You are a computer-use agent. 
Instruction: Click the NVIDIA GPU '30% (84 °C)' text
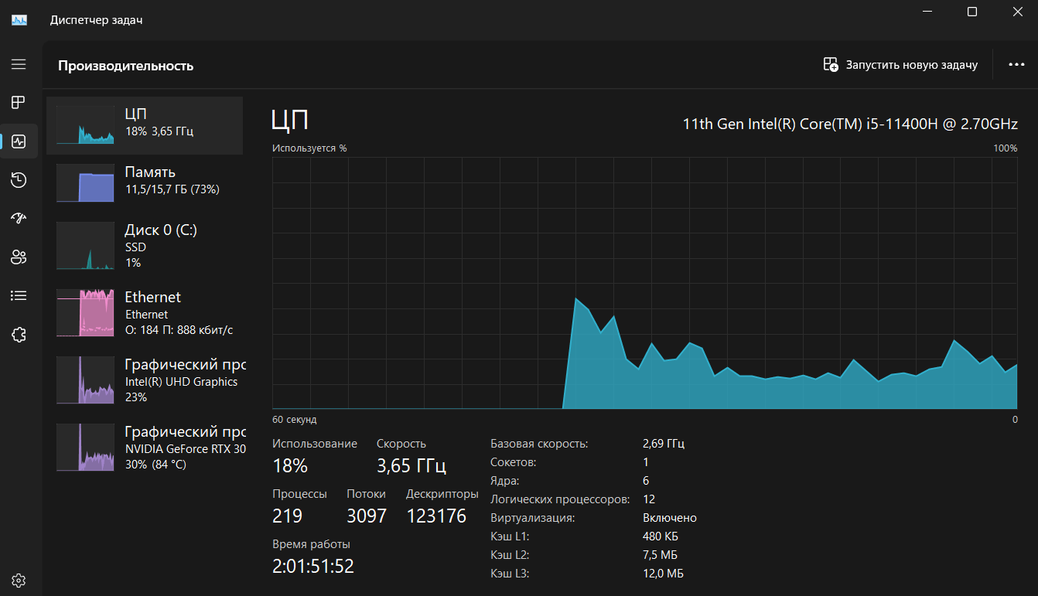pyautogui.click(x=155, y=465)
